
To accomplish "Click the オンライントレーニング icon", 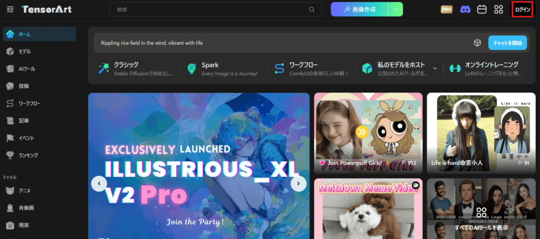I will (455, 68).
